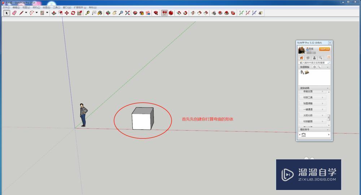
Task: Click the red X axis tool icon
Action: point(248,13)
